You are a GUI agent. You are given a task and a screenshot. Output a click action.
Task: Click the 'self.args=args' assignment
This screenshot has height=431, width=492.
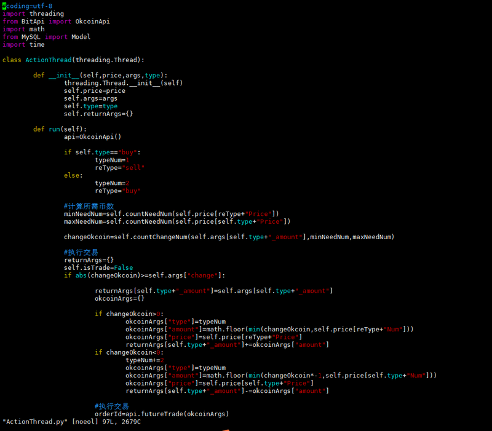pyautogui.click(x=90, y=98)
